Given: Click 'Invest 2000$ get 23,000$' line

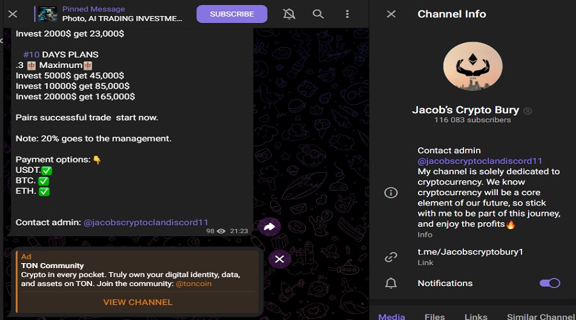Looking at the screenshot, I should pos(70,33).
